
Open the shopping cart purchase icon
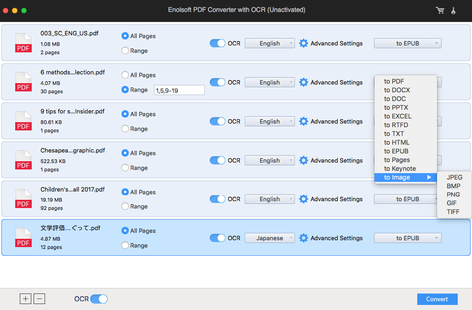click(x=440, y=11)
